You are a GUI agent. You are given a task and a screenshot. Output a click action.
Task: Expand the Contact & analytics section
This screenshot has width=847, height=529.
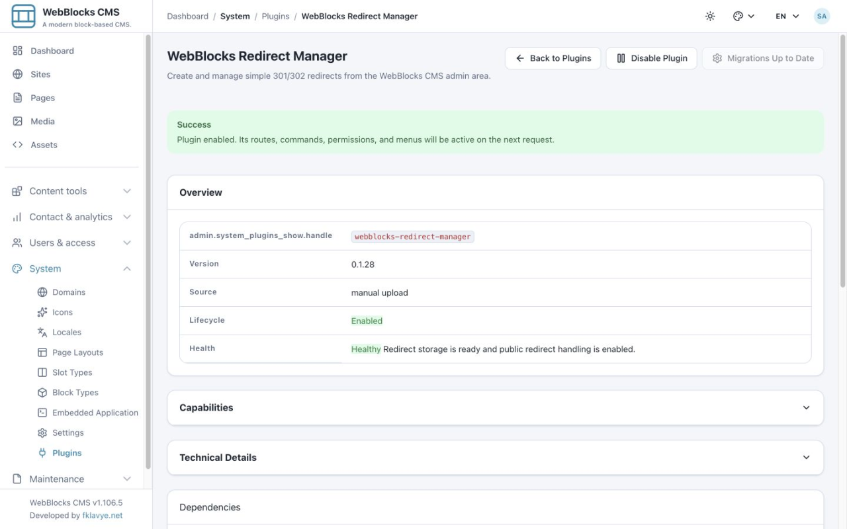pos(72,217)
